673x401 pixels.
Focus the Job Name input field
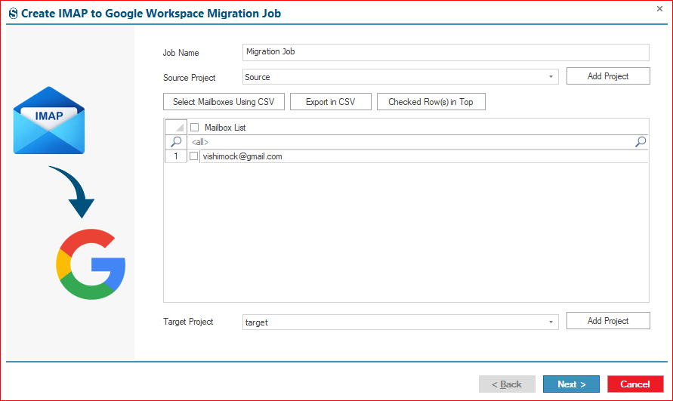[x=446, y=52]
